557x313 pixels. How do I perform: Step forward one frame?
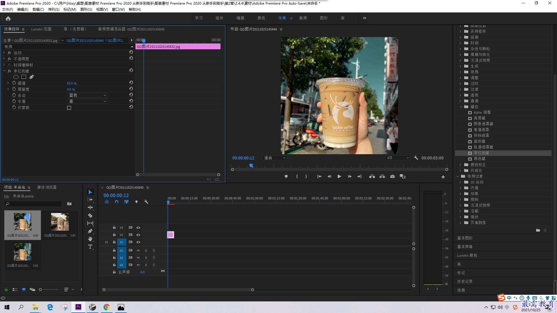point(350,176)
